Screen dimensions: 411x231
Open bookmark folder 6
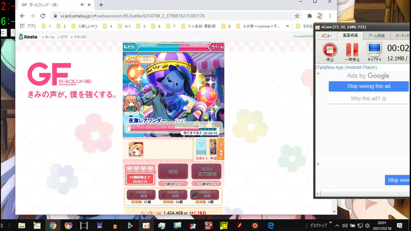pos(156,26)
